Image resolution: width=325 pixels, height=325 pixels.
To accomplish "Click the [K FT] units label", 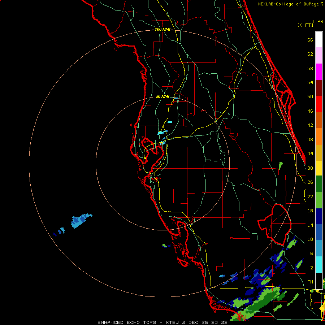I will (x=305, y=25).
